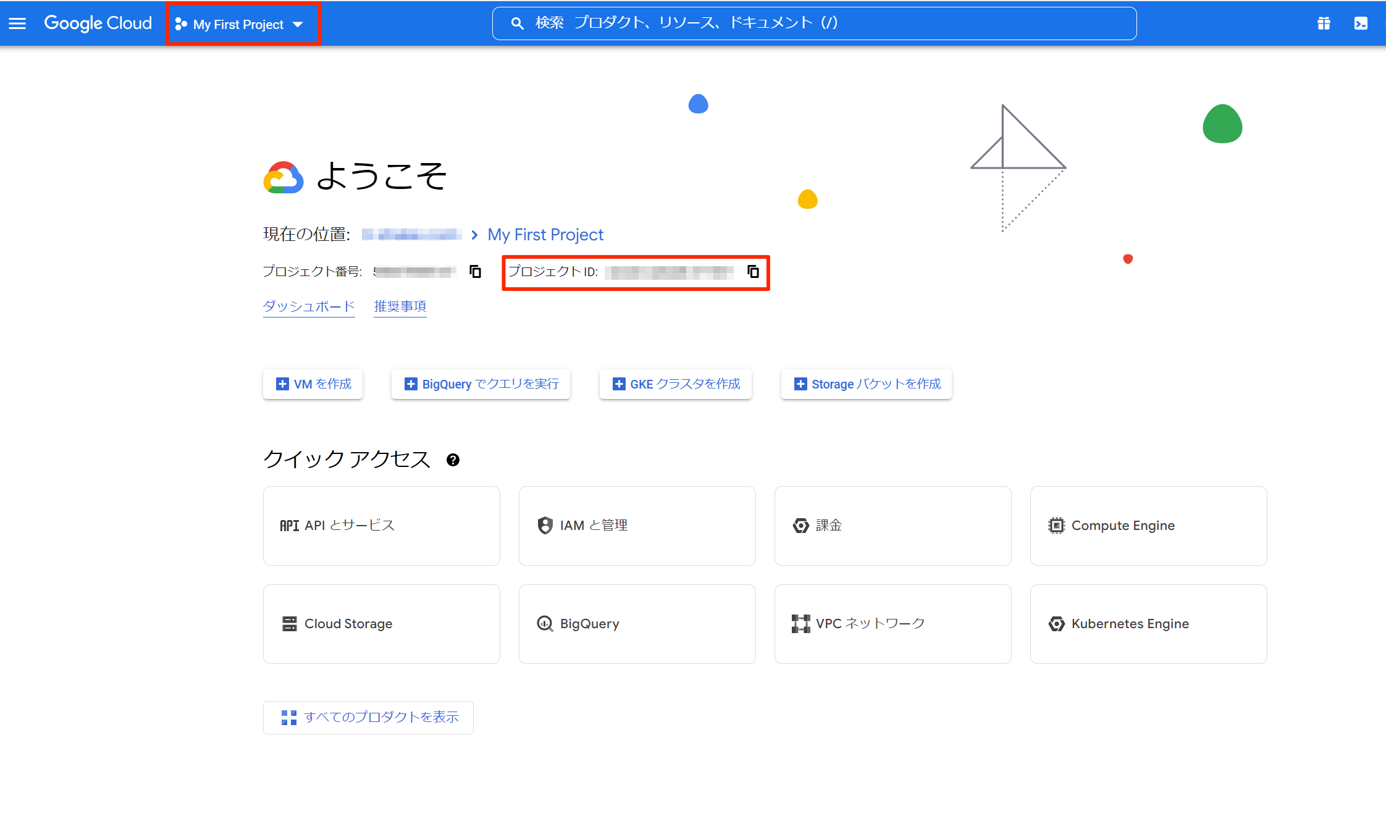
Task: Click the plus icon on VM を作成
Action: [282, 384]
